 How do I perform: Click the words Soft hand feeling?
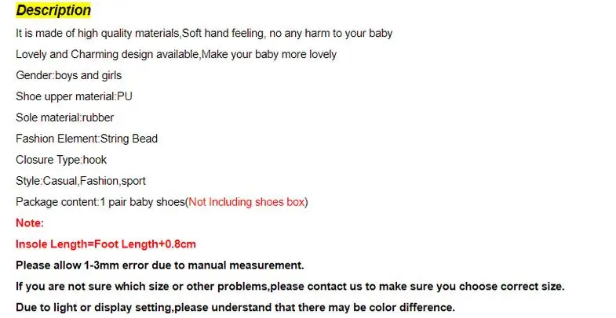pyautogui.click(x=223, y=34)
